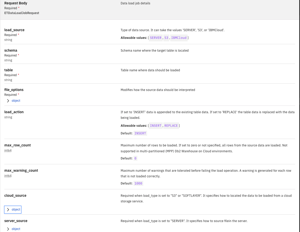The image size is (300, 232).
Task: Click the S3 allowable value tag
Action: click(x=166, y=38)
